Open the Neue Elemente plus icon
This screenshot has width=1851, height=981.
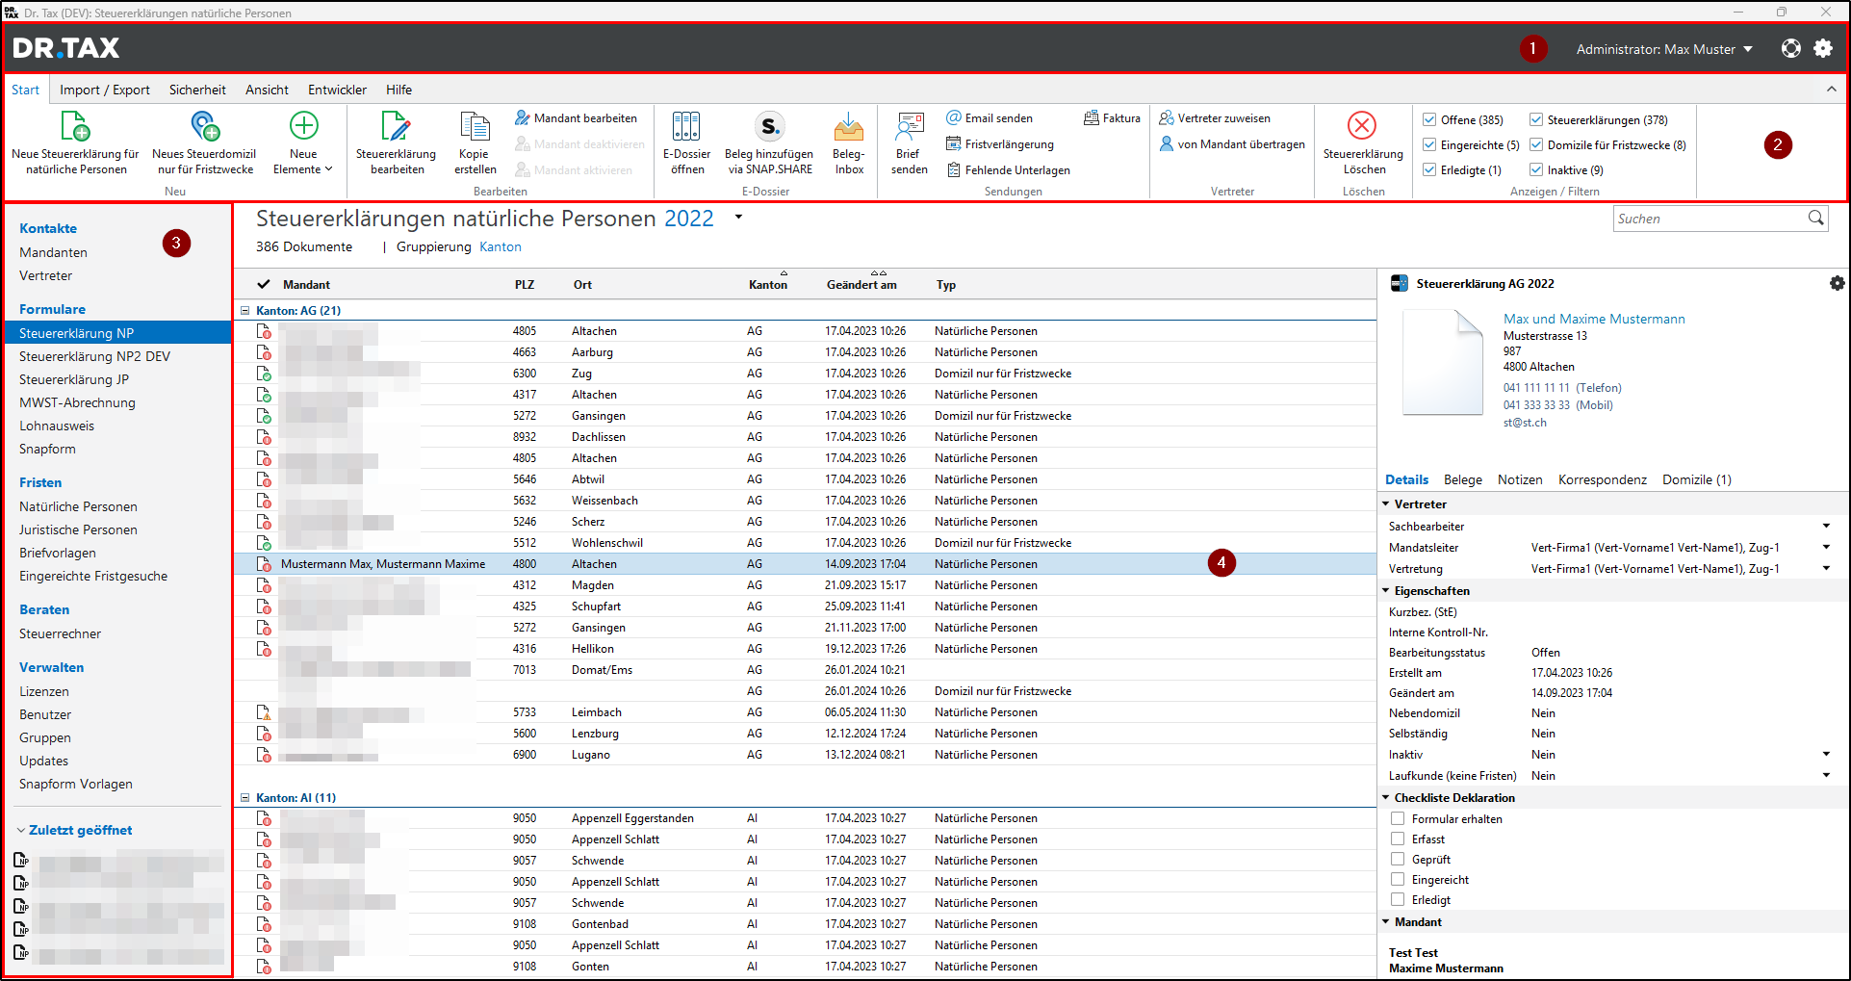[x=303, y=125]
